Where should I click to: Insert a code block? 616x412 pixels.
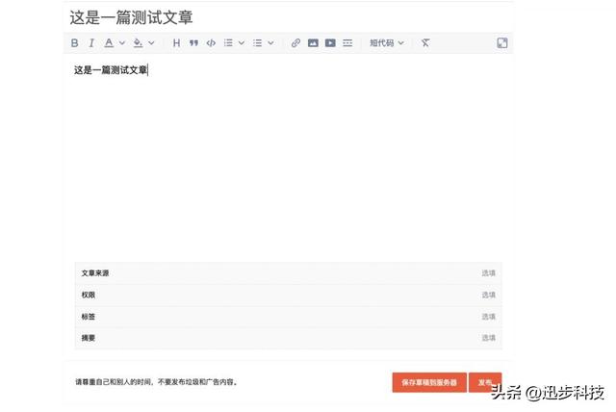pyautogui.click(x=211, y=42)
